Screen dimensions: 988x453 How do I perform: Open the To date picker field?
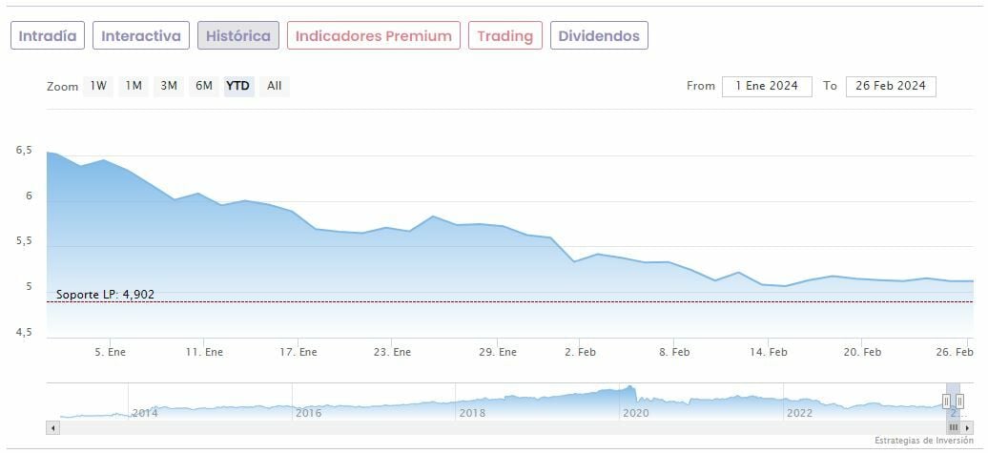(891, 86)
